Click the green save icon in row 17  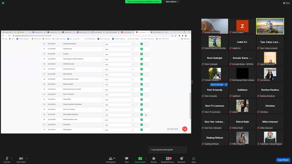[x=141, y=74]
